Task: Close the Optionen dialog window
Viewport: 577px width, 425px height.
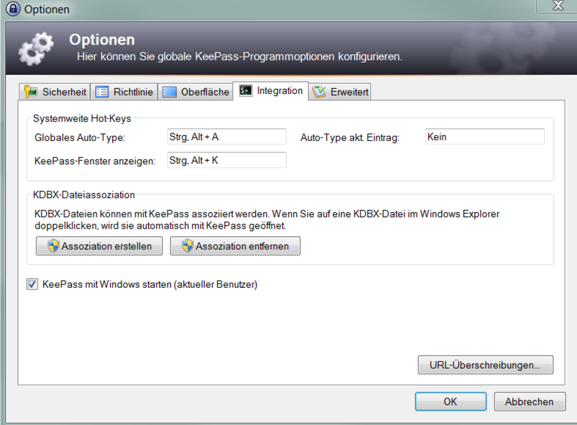Action: click(558, 6)
